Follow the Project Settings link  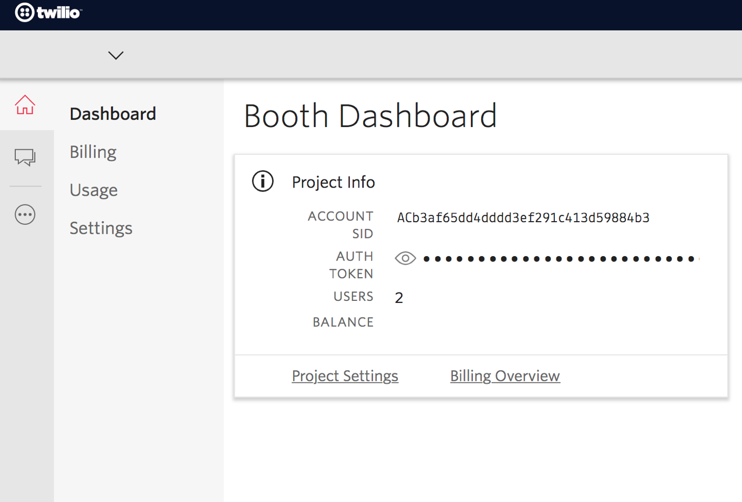point(345,376)
